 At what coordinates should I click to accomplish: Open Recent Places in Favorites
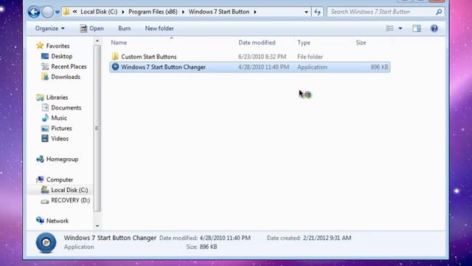pyautogui.click(x=69, y=66)
